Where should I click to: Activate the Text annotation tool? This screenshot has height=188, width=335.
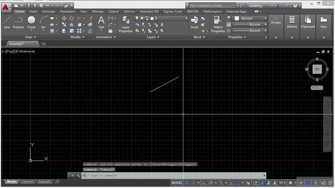[x=101, y=23]
